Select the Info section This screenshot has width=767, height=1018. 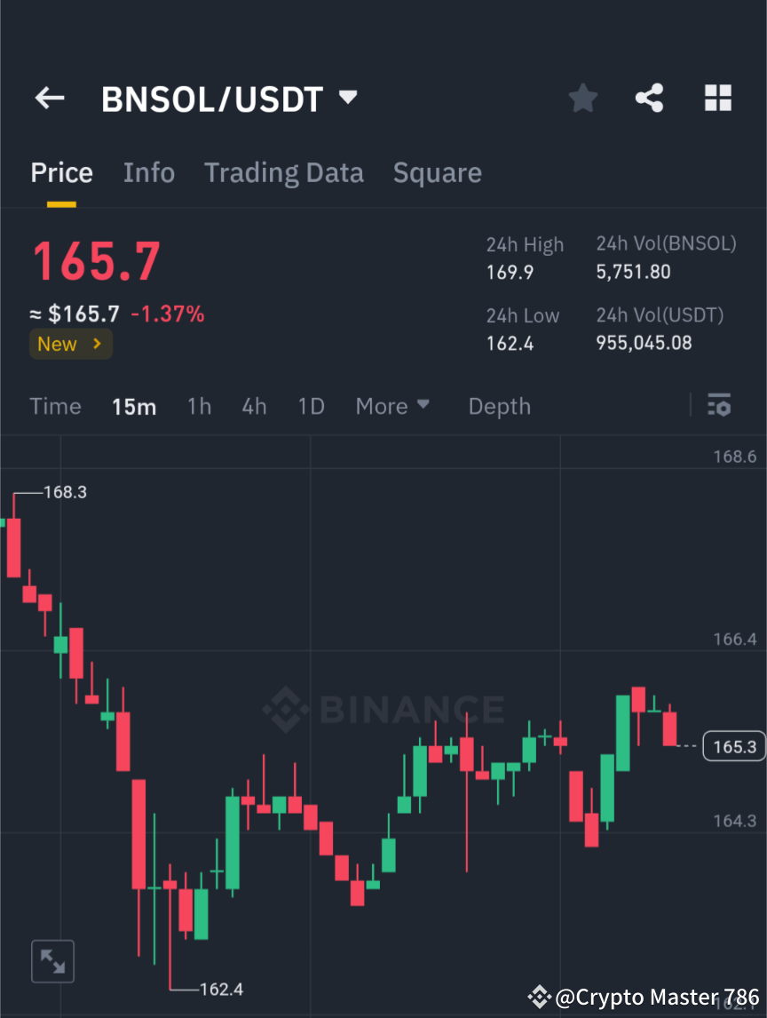tap(148, 172)
